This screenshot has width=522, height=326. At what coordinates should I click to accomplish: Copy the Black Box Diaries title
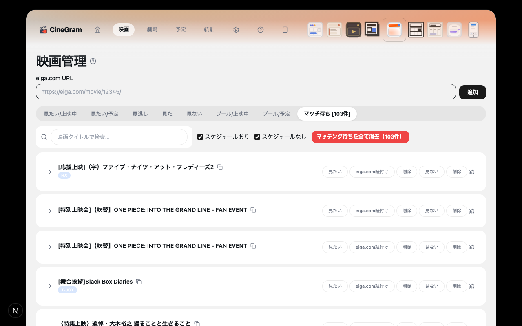(x=139, y=282)
